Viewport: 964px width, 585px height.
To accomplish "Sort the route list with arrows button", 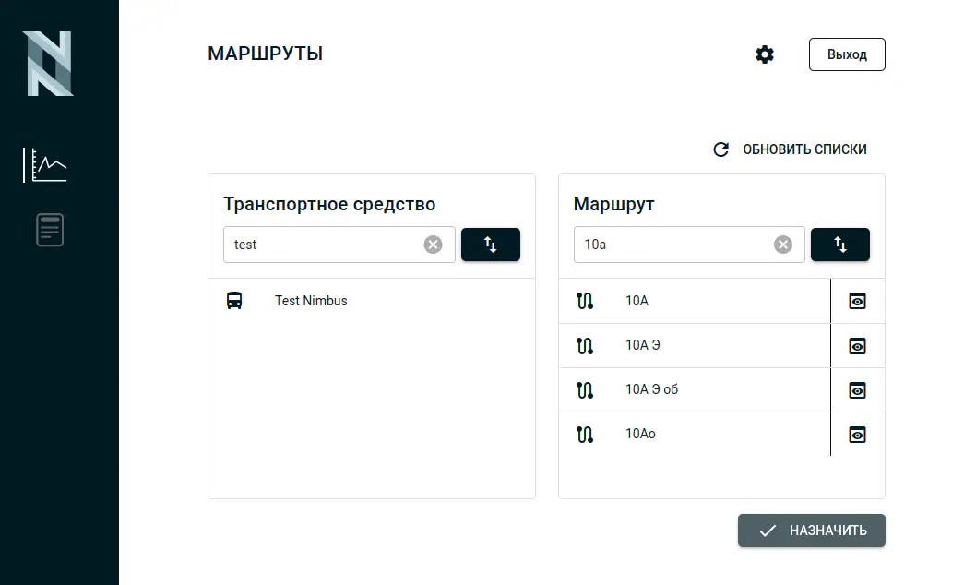I will (x=839, y=245).
